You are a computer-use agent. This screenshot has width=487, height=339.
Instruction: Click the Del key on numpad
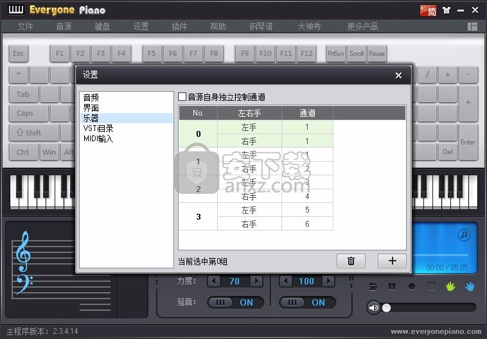pyautogui.click(x=448, y=152)
